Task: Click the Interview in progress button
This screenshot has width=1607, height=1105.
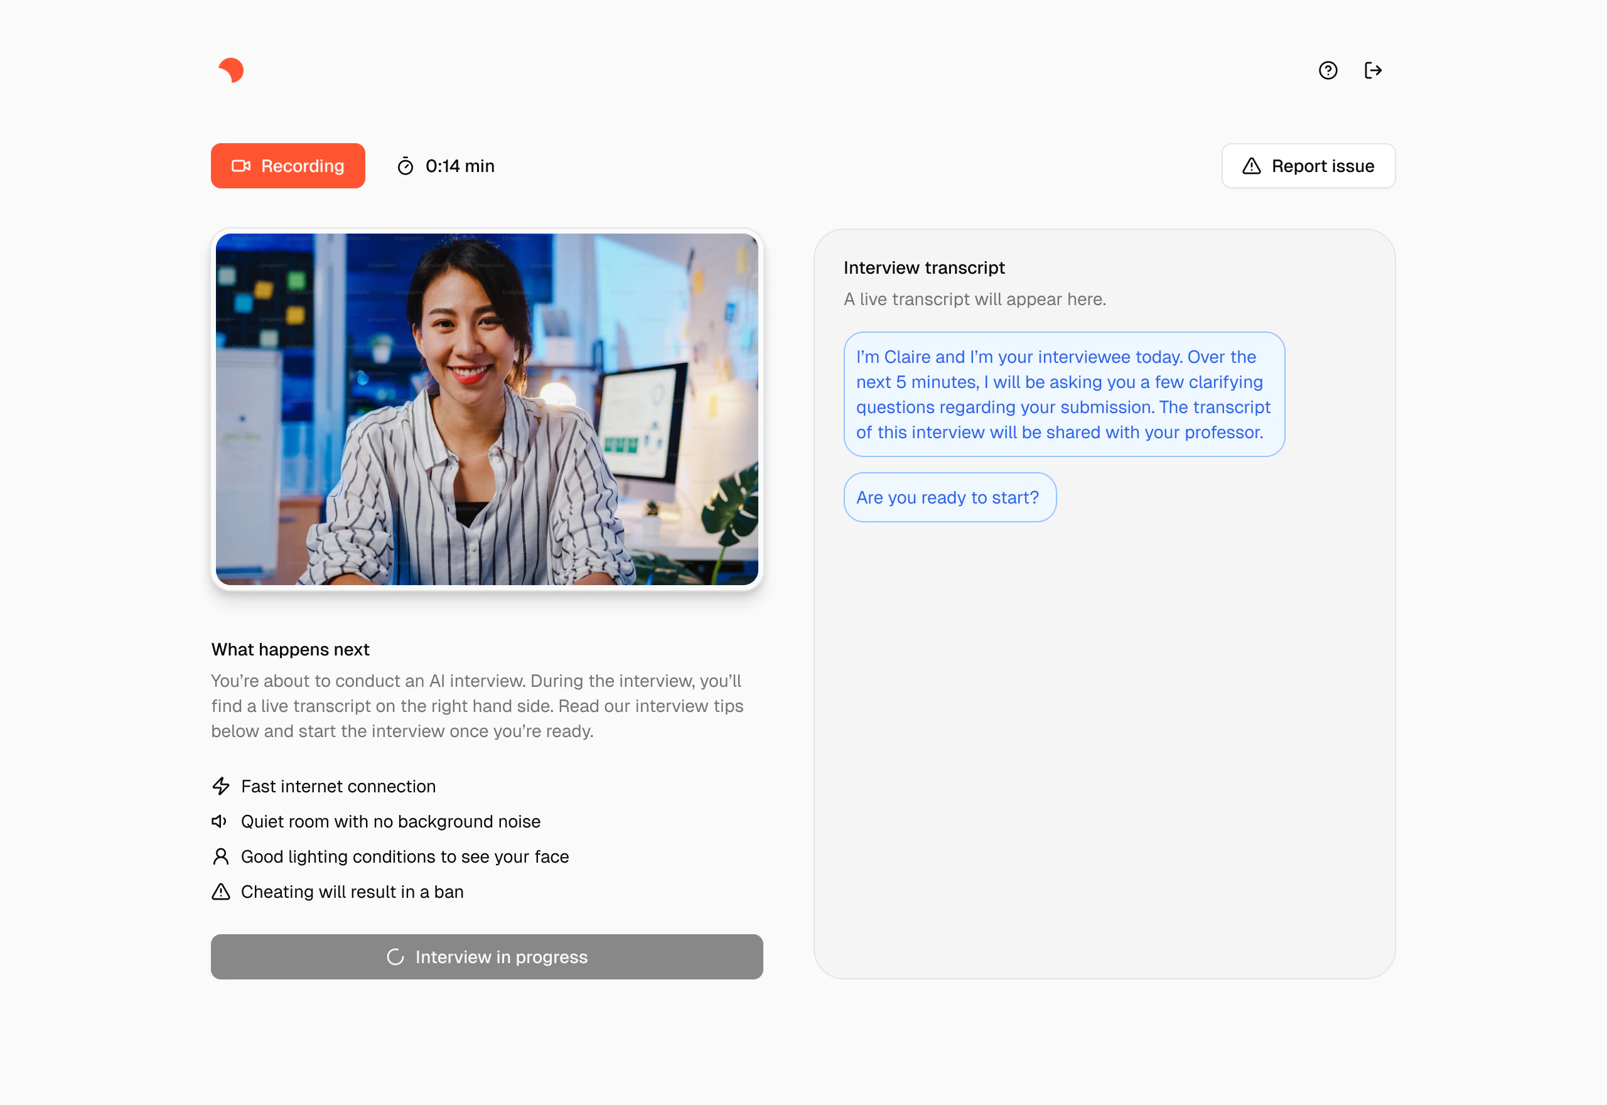Action: (486, 957)
